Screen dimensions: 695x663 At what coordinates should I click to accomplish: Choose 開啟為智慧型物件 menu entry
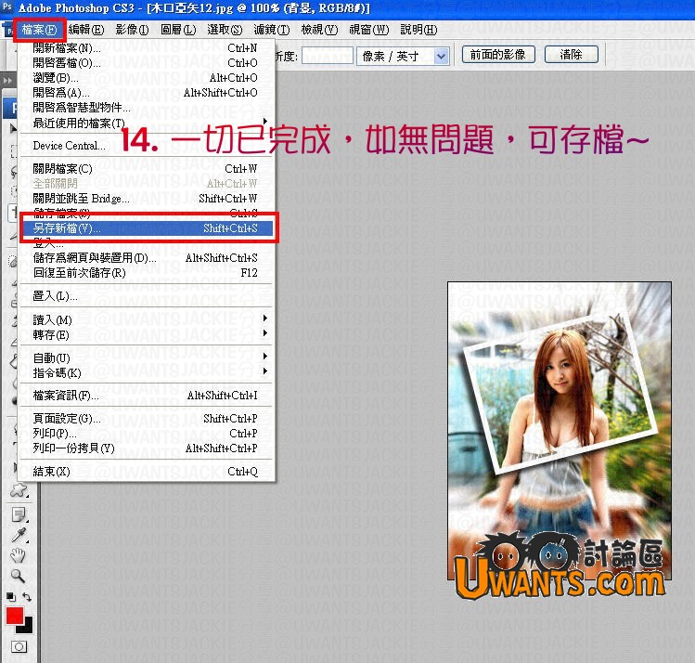pos(146,107)
